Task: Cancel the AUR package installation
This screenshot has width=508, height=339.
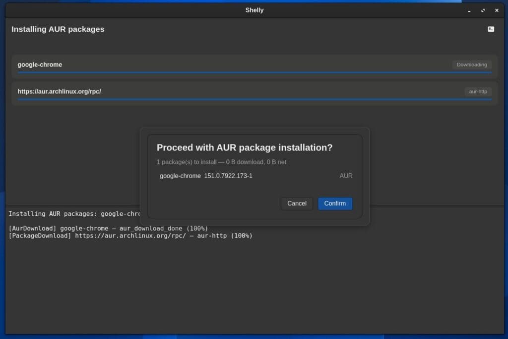Action: click(297, 203)
